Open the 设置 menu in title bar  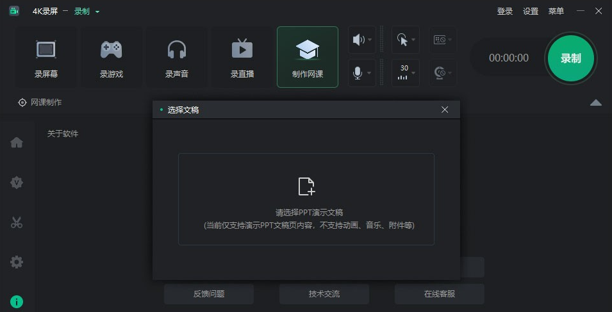531,12
